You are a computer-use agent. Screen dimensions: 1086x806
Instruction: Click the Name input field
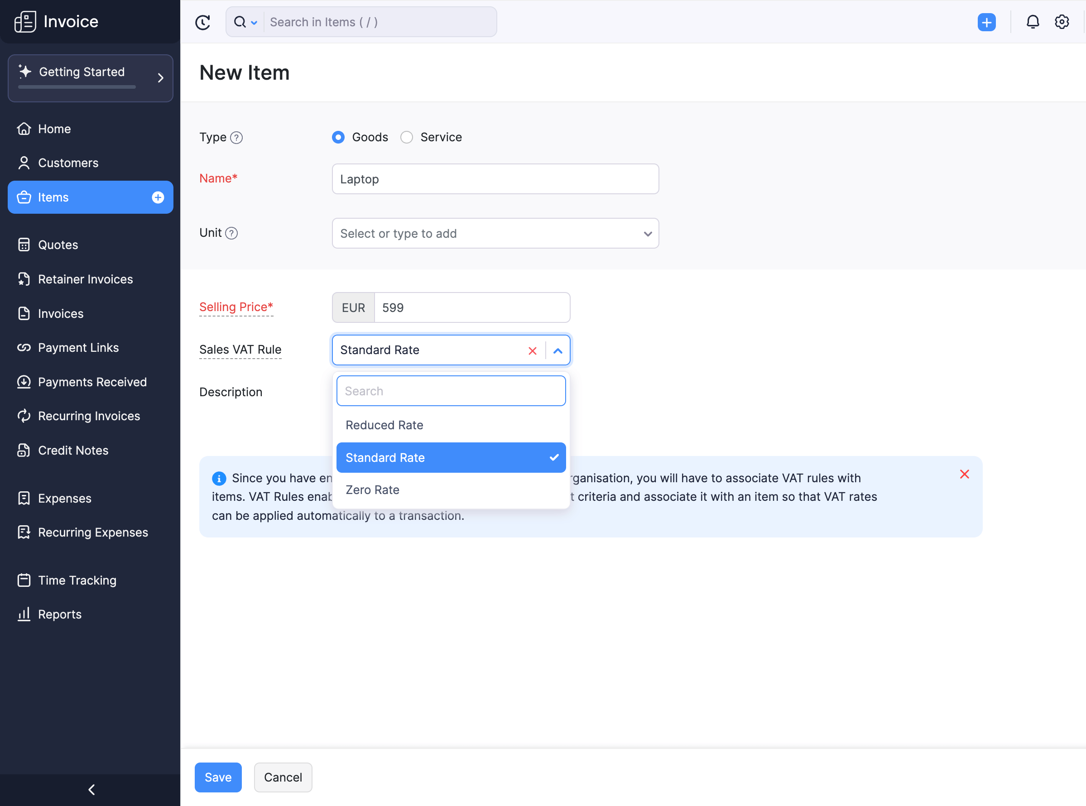coord(495,179)
